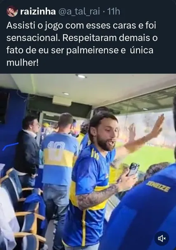Viewport: 176px width, 250px height.
Task: Click the air conditioner unit on the wall
Action: [62, 101]
